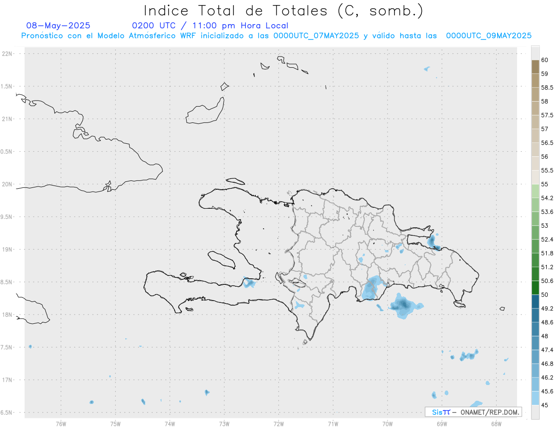
Task: Click the '46.8' value on the color scale
Action: tap(547, 364)
